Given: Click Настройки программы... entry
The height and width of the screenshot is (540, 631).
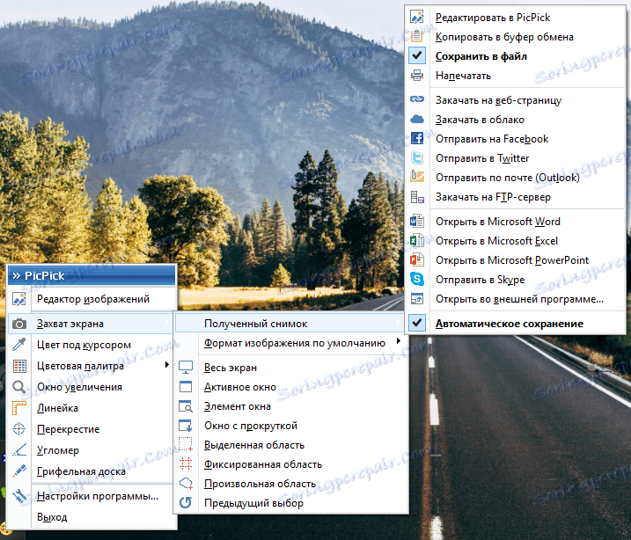Looking at the screenshot, I should pos(92,496).
